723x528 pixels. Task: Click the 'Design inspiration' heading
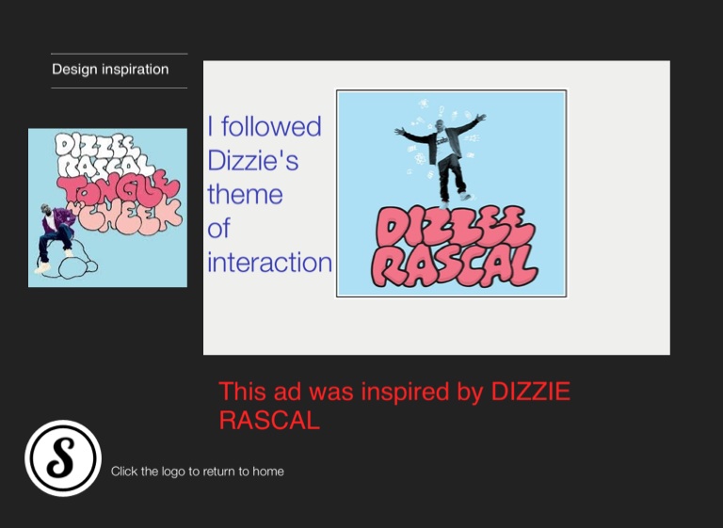tap(110, 70)
